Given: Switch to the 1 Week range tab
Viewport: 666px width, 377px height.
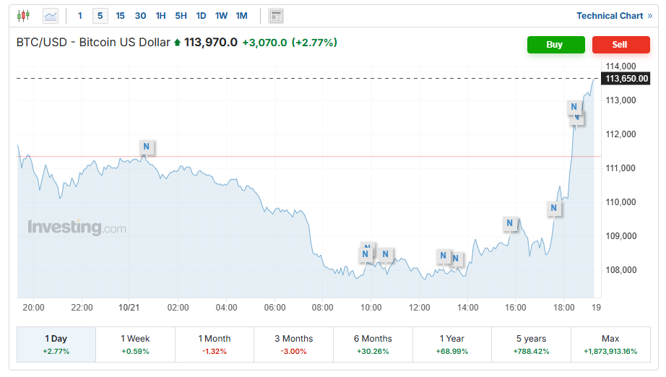Looking at the screenshot, I should tap(135, 344).
